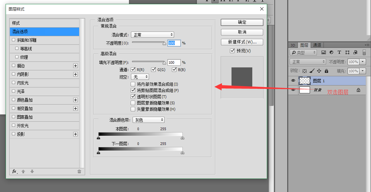The height and width of the screenshot is (192, 371).
Task: Check 将内部效果混合成组(I)
Action: pyautogui.click(x=133, y=84)
